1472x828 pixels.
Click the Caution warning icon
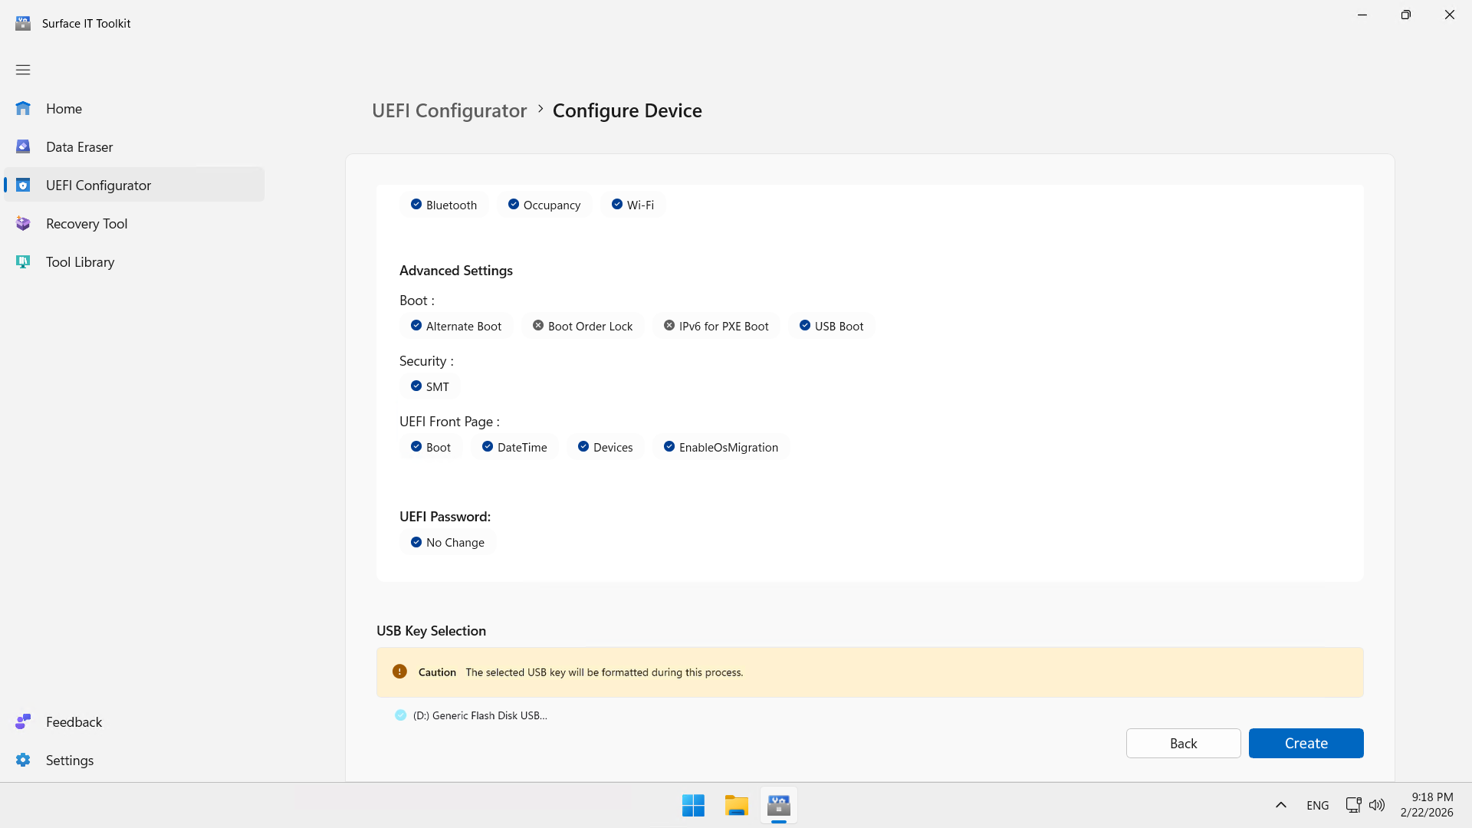click(399, 672)
